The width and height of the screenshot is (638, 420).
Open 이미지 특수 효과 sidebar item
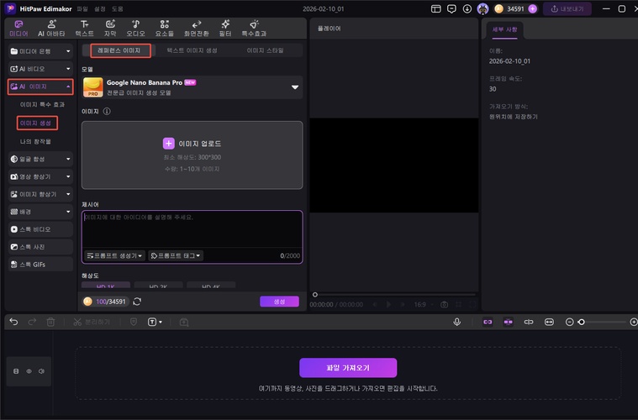(42, 104)
